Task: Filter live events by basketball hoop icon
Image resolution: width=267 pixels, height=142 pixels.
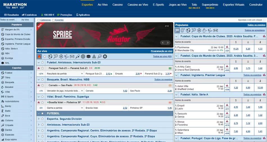Action: point(61,56)
